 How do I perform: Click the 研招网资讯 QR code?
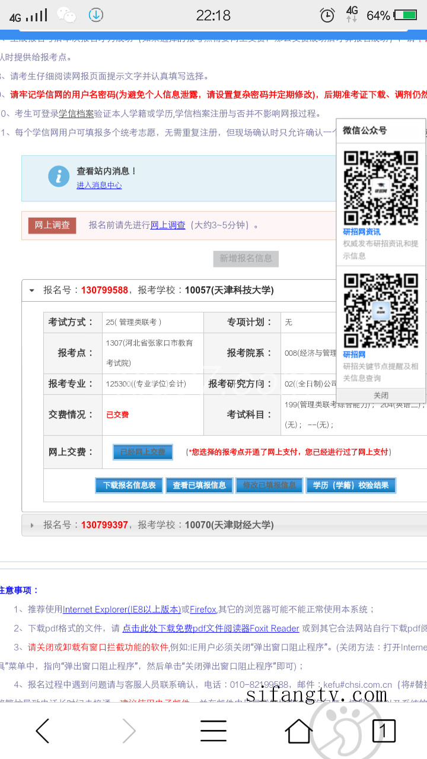point(381,188)
